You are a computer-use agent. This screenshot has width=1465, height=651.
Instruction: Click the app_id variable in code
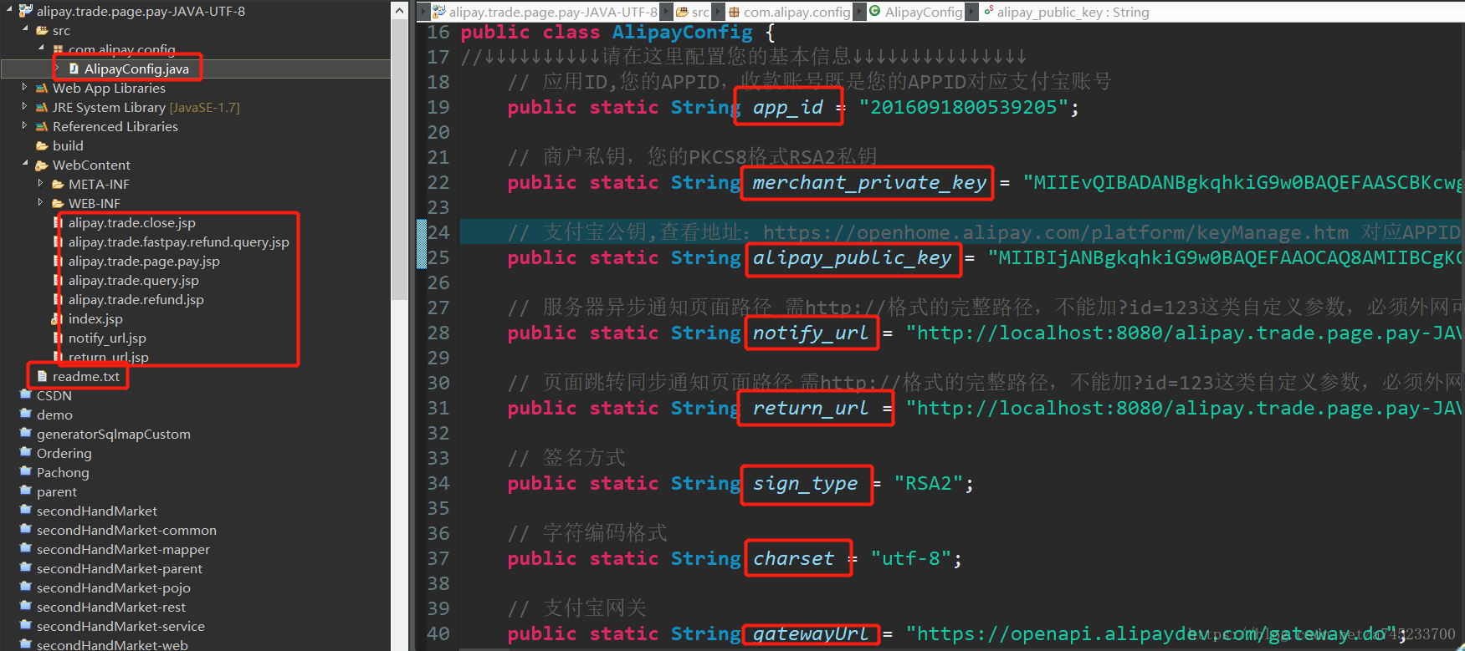point(788,107)
